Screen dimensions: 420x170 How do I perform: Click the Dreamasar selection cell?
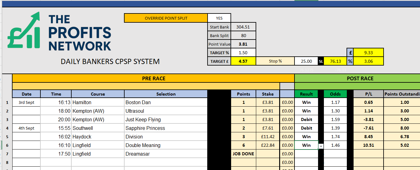(x=166, y=154)
